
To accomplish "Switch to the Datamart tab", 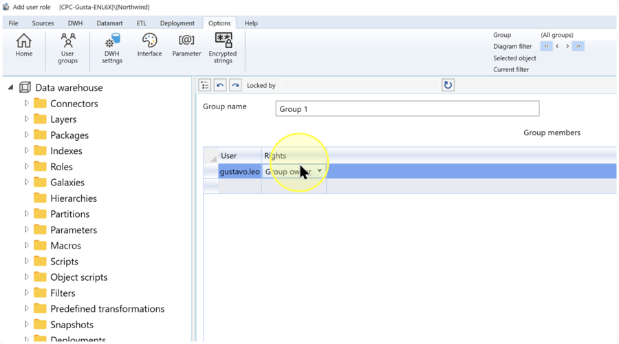I will click(x=109, y=23).
